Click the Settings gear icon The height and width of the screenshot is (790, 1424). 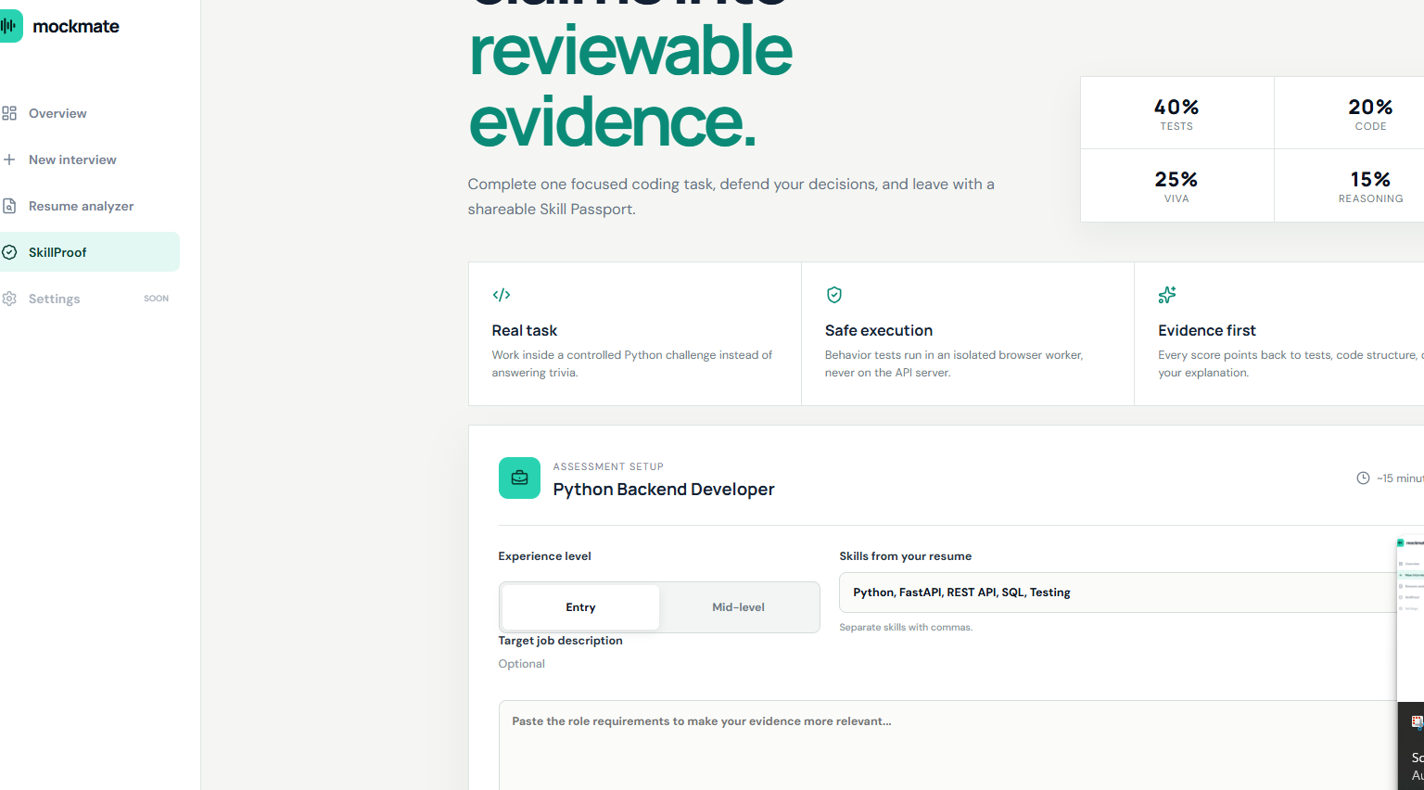[x=9, y=299]
